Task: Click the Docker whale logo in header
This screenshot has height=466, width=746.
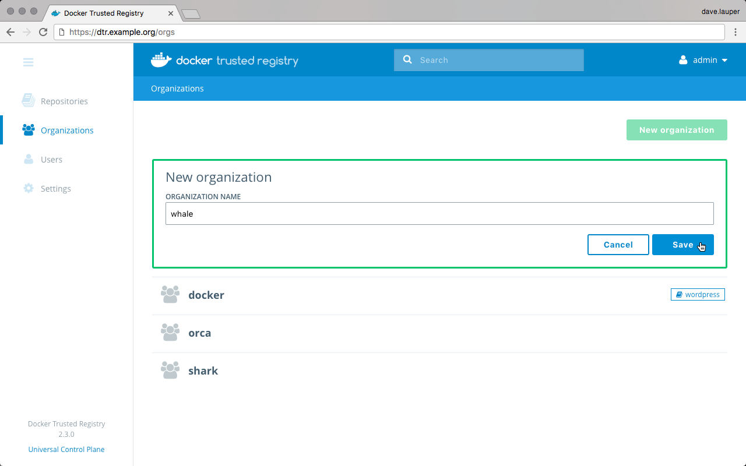Action: pos(161,60)
